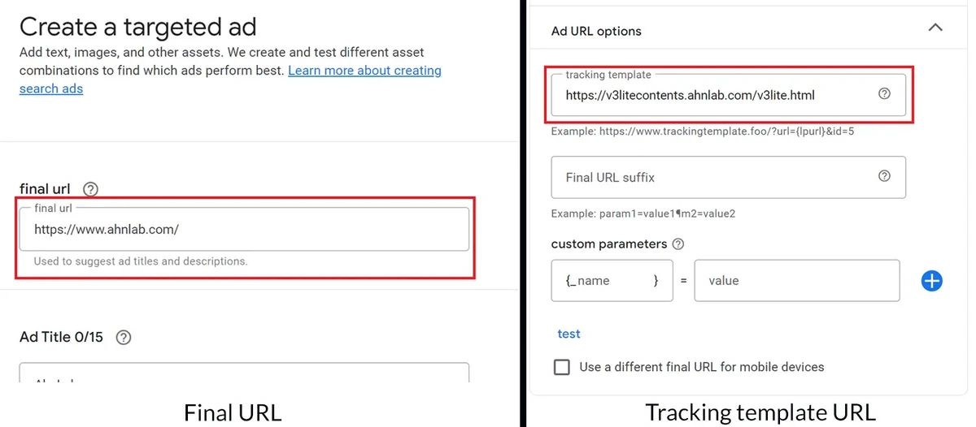Click the blue test link

[569, 334]
